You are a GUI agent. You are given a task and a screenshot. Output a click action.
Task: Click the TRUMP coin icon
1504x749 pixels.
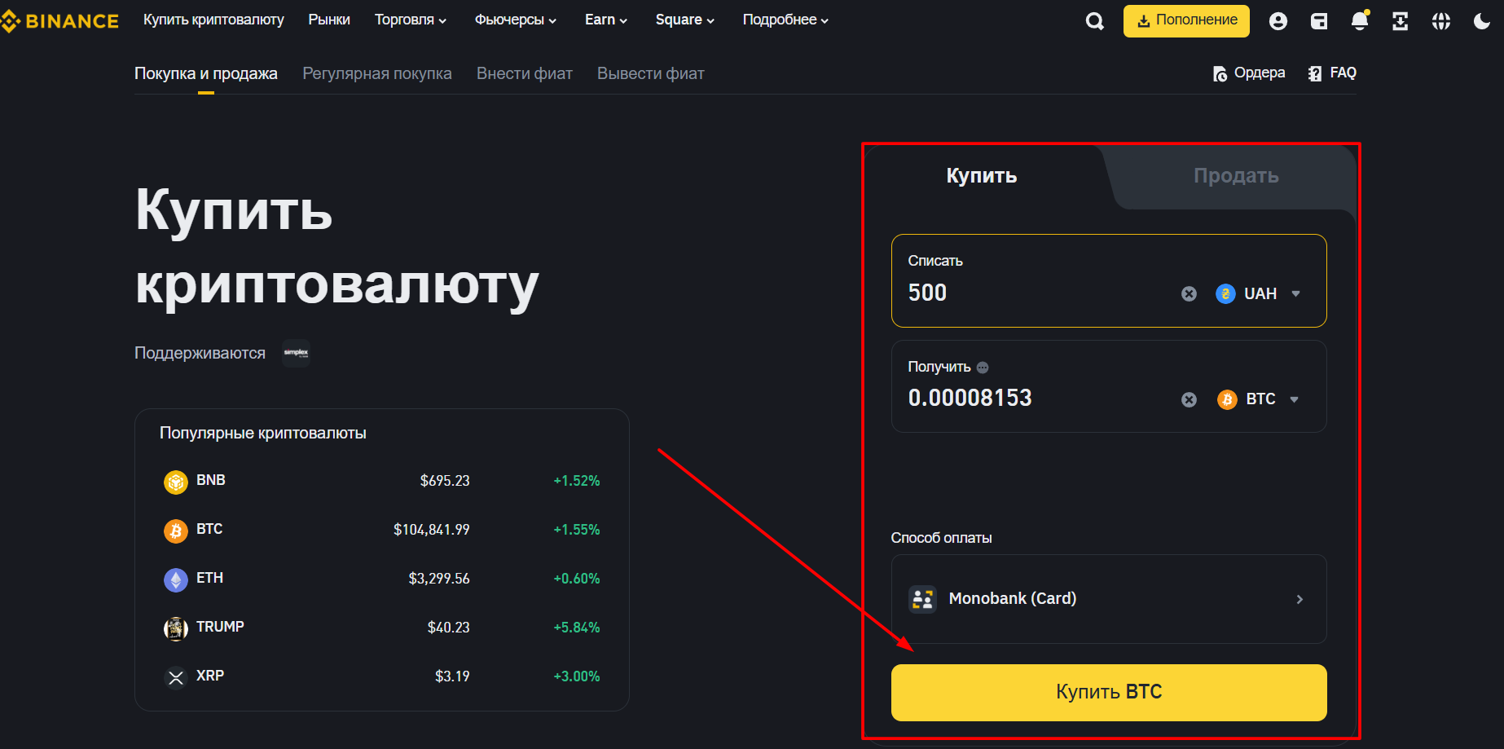[x=176, y=628]
